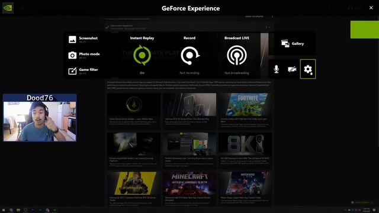Click the Windows Start button

pyautogui.click(x=4, y=210)
